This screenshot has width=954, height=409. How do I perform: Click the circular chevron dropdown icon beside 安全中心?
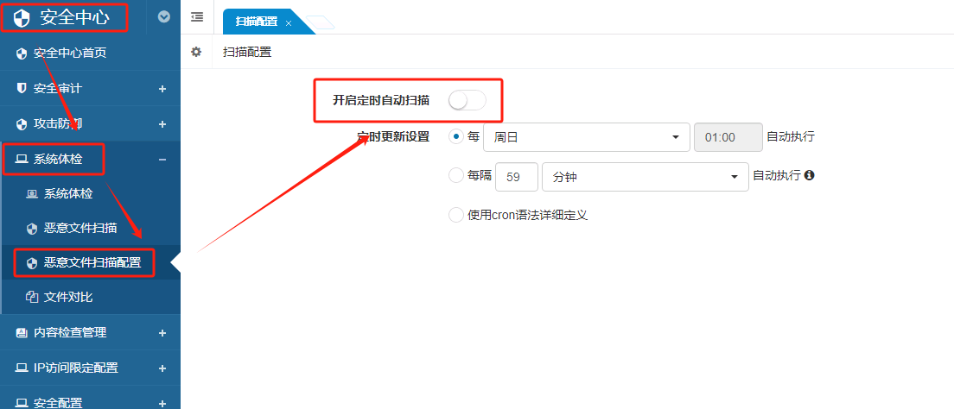(164, 16)
